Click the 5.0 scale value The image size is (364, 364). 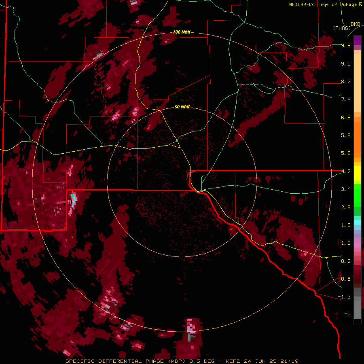click(346, 153)
